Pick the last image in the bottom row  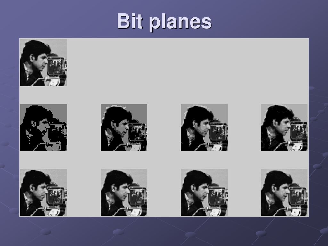click(x=284, y=193)
